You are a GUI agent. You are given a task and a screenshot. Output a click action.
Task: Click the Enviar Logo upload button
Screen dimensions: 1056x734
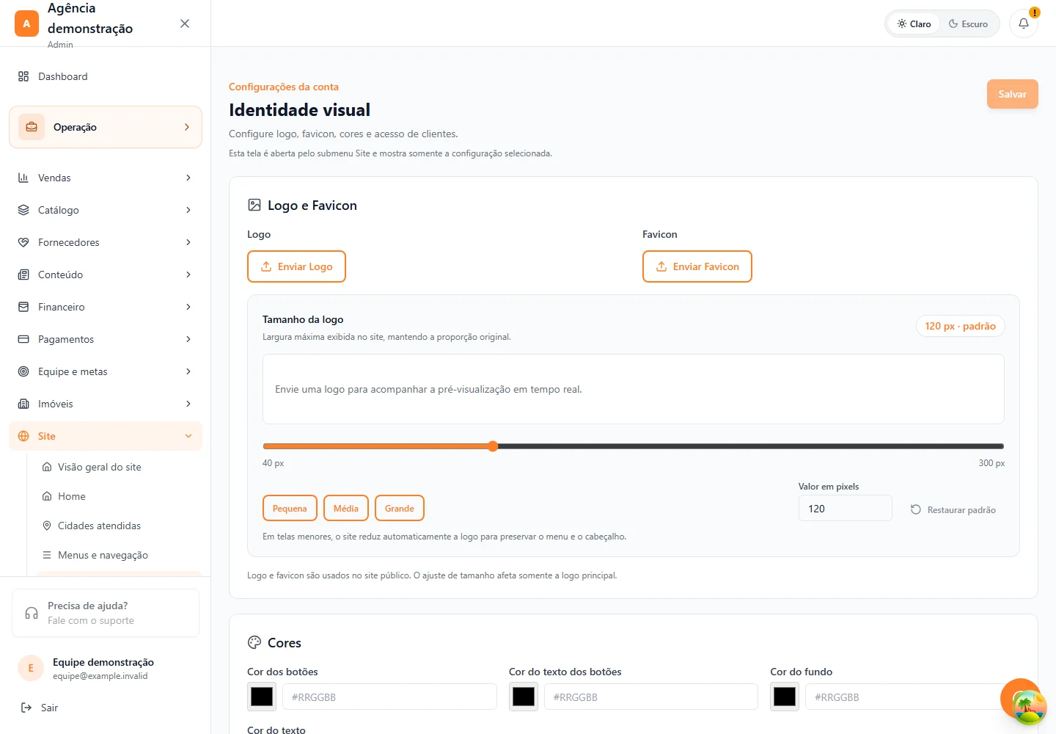click(x=296, y=266)
